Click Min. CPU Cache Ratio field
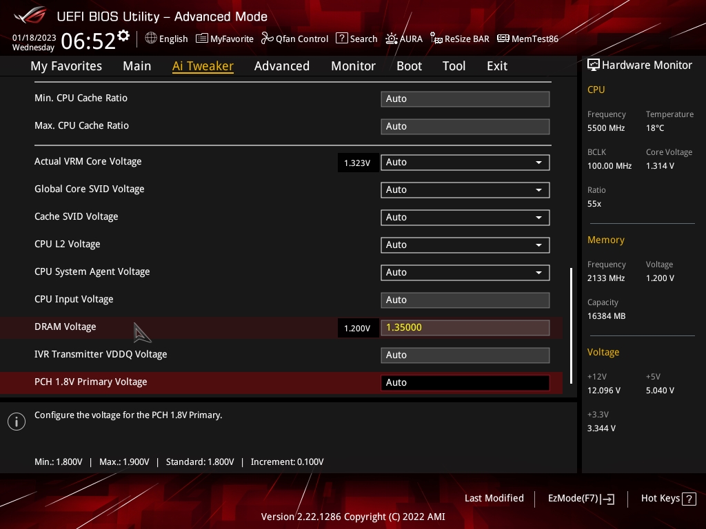Screen dimensions: 706x529 pos(465,99)
